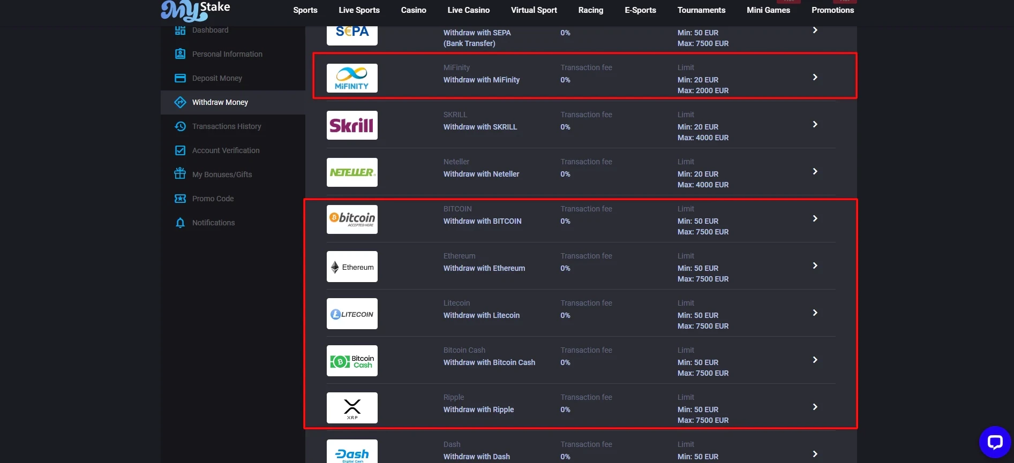Go to the Casino section
The image size is (1014, 463).
coord(414,10)
